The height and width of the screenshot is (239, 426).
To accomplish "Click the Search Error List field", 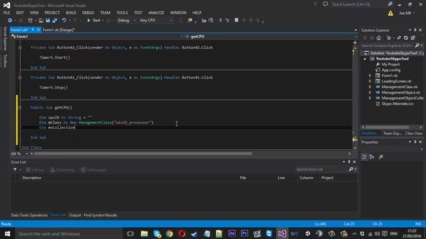I will coord(321,169).
